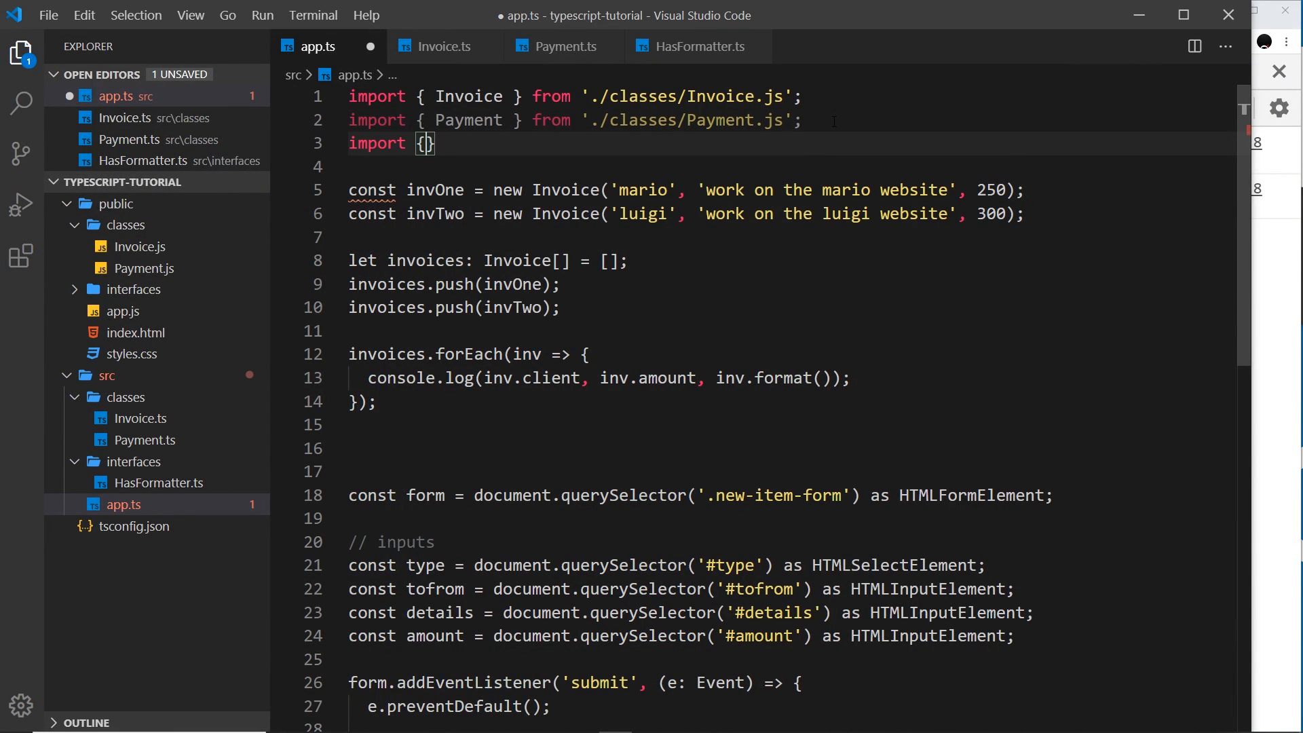Click gear icon in the right-side browser window
Image resolution: width=1303 pixels, height=733 pixels.
pos(1279,108)
